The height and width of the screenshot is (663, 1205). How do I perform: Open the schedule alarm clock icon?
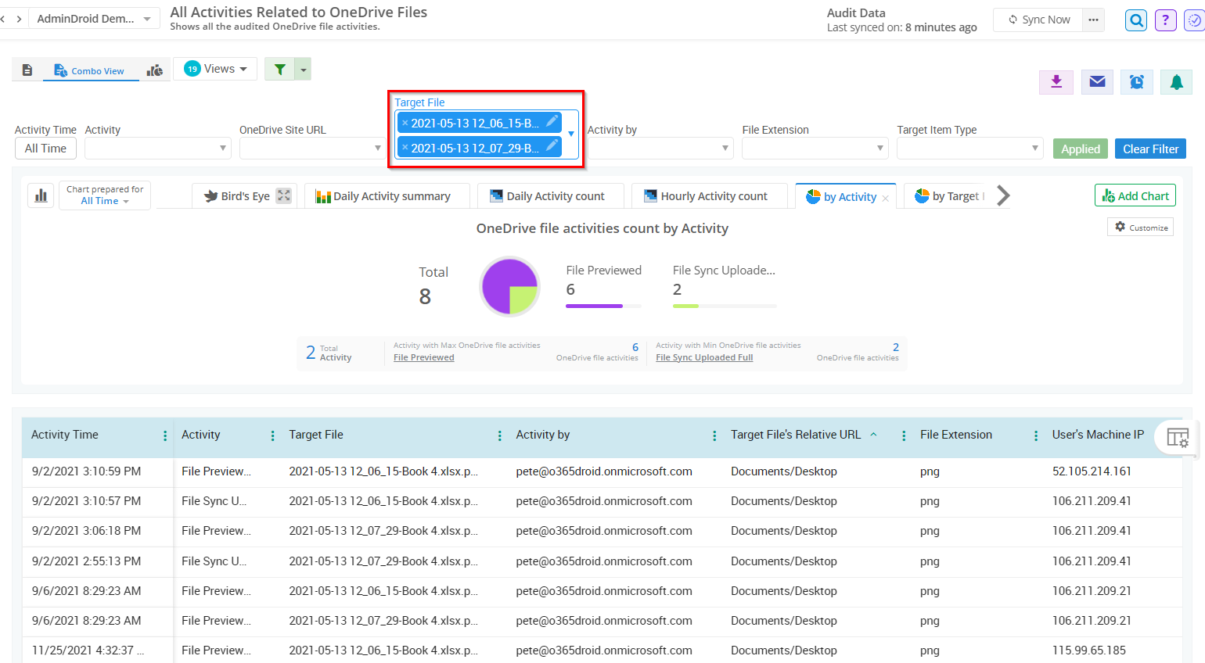(x=1137, y=81)
